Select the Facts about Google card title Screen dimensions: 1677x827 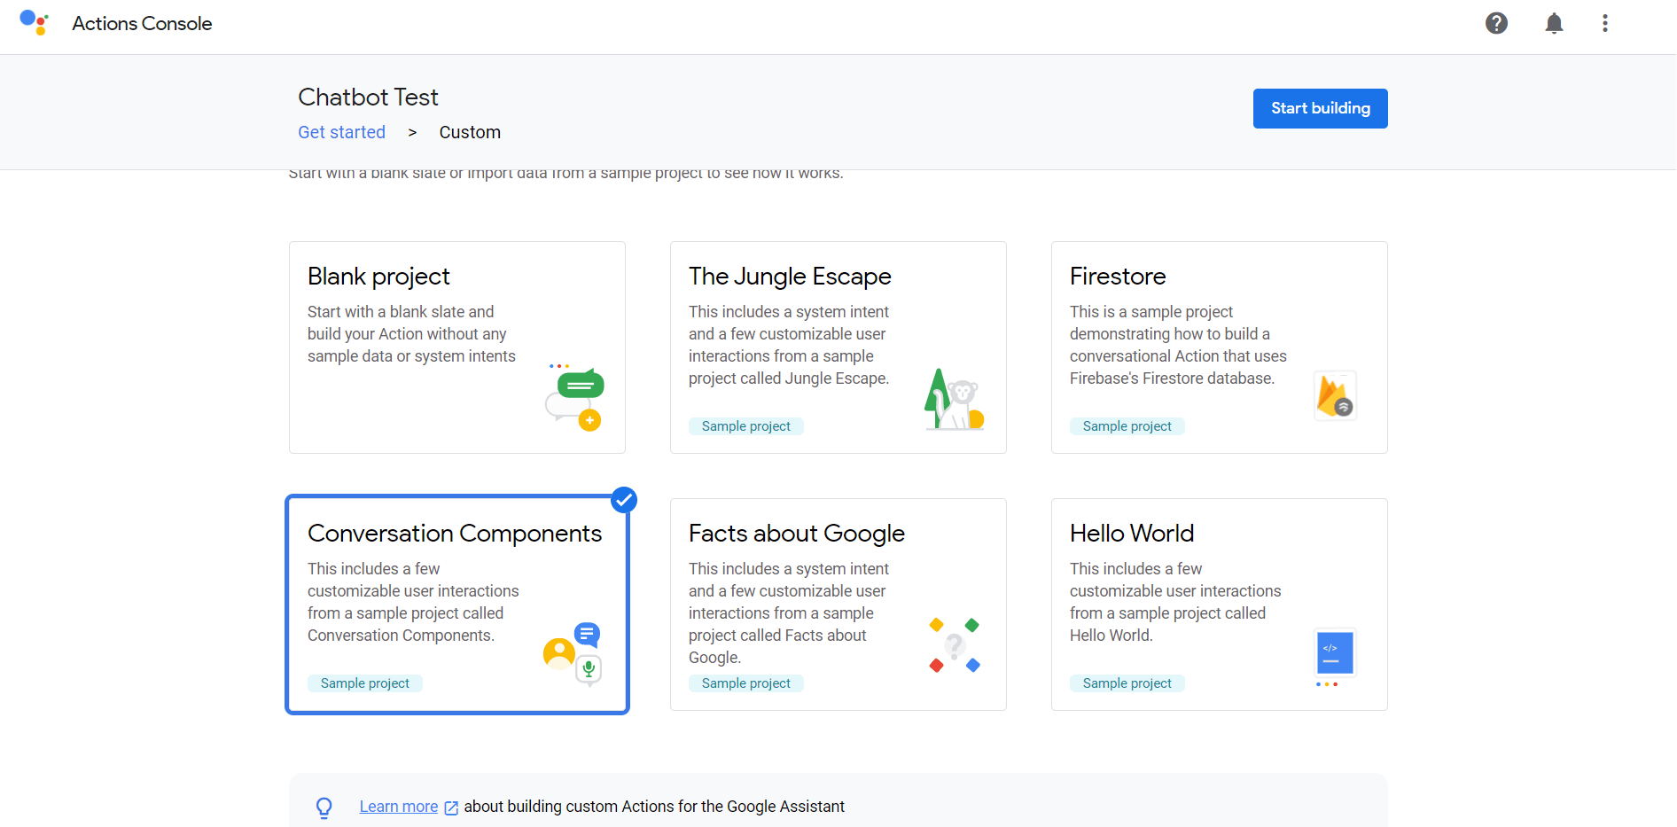(797, 534)
